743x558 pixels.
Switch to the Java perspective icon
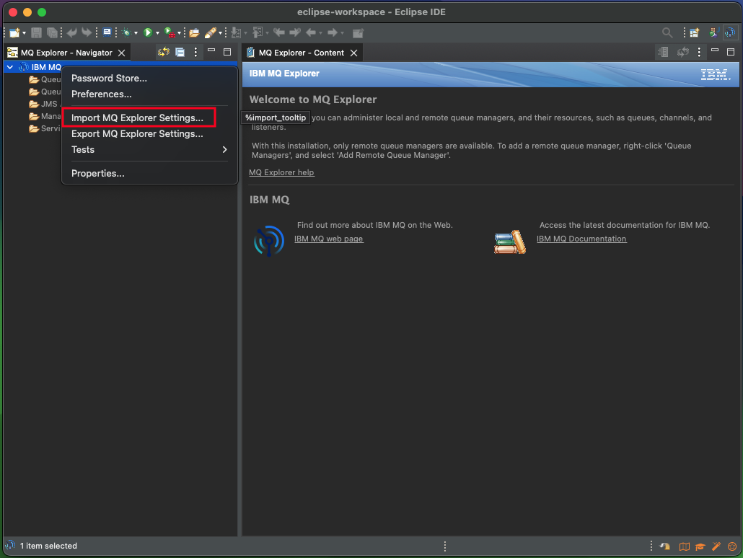(713, 32)
